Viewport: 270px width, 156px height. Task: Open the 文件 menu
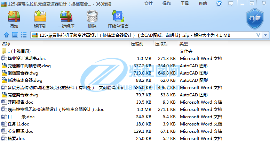(149, 3)
